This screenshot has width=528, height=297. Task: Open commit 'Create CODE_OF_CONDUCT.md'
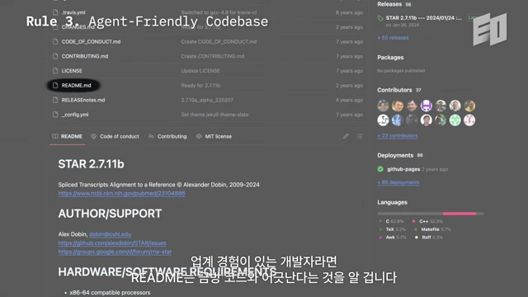pos(219,42)
